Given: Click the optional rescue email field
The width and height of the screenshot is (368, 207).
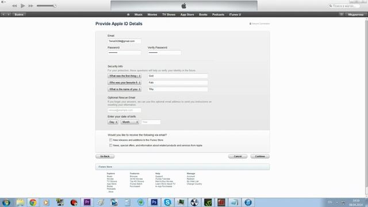Looking at the screenshot, I should (124, 110).
